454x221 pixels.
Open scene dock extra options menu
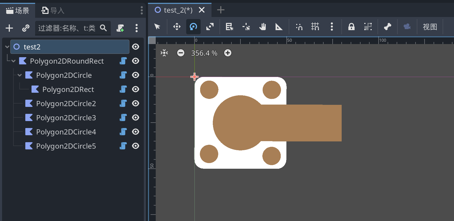click(x=137, y=28)
